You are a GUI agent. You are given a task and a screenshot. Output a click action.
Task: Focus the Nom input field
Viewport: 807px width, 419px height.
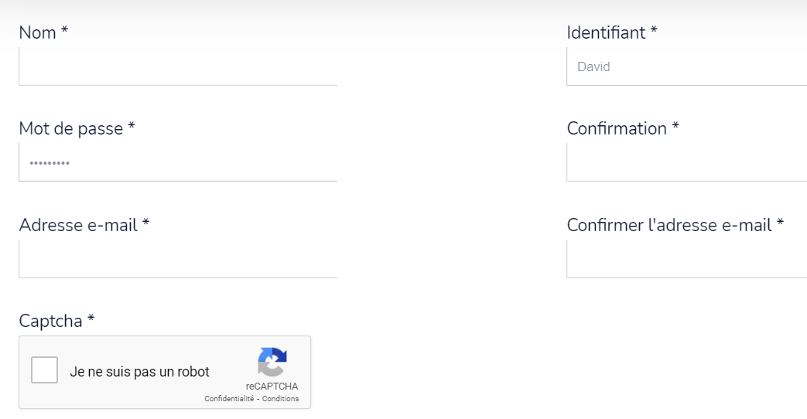point(178,66)
